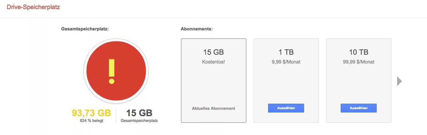This screenshot has height=135, width=427.
Task: Click the 93,73 GB used storage value
Action: click(91, 113)
